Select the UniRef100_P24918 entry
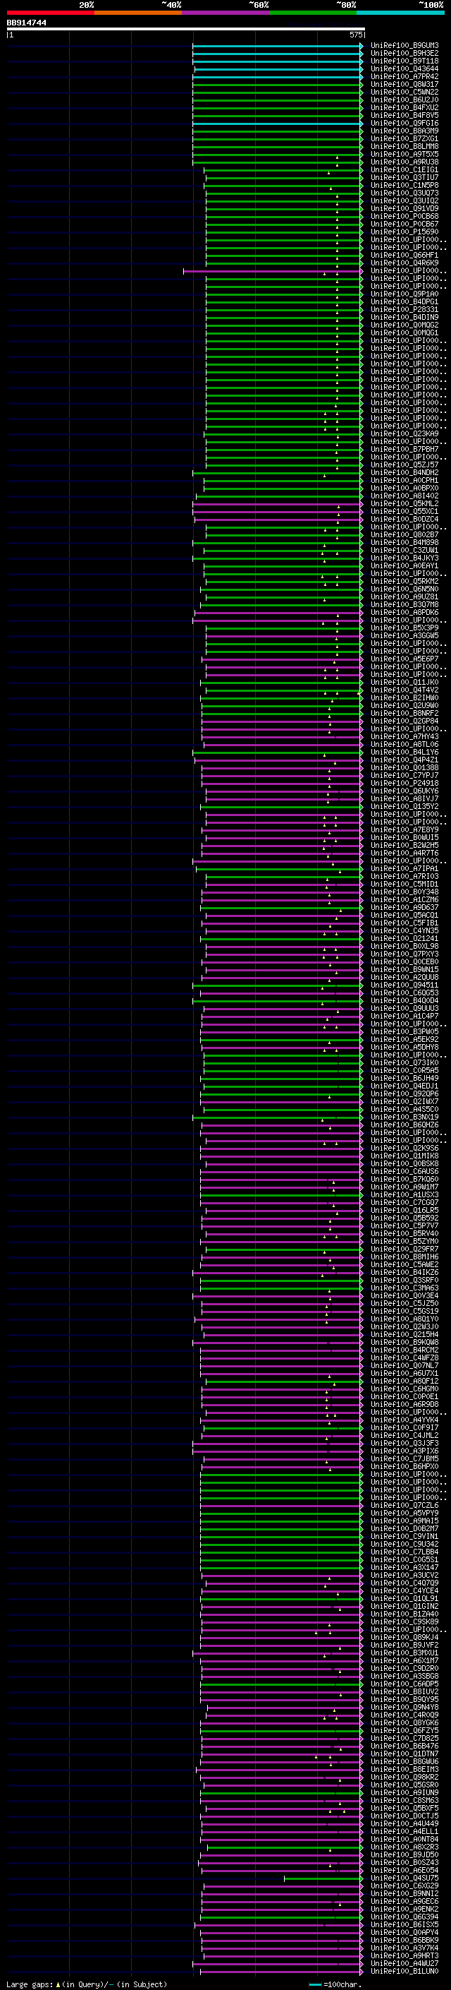451x1990 pixels. click(x=404, y=784)
